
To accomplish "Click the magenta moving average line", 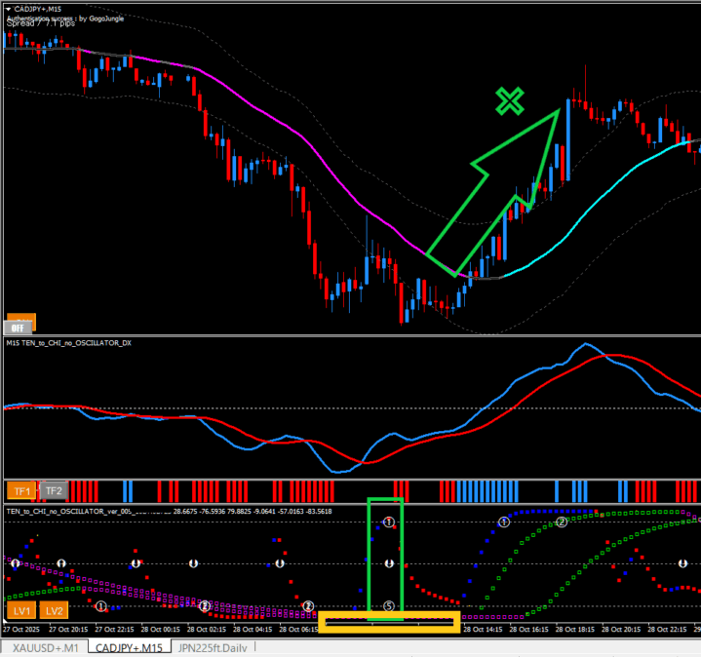I will pyautogui.click(x=292, y=128).
